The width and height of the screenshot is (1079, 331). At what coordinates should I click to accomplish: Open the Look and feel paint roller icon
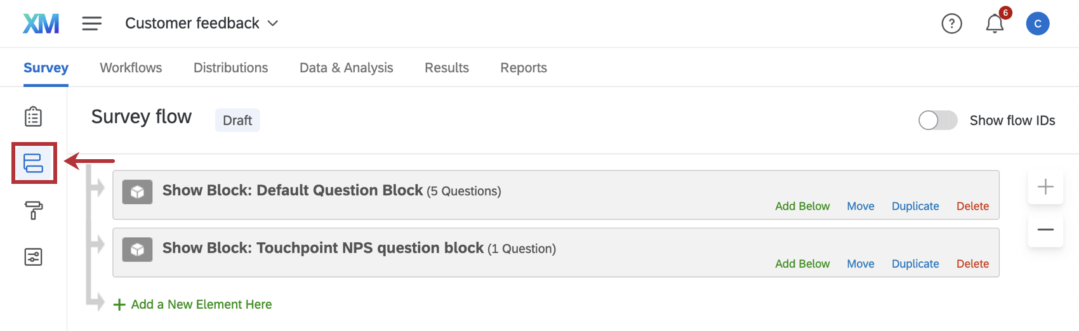coord(34,210)
